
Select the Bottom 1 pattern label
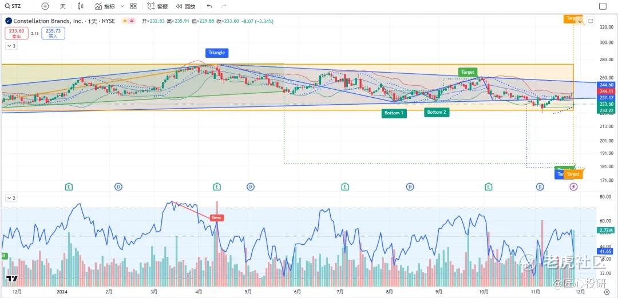pyautogui.click(x=394, y=113)
